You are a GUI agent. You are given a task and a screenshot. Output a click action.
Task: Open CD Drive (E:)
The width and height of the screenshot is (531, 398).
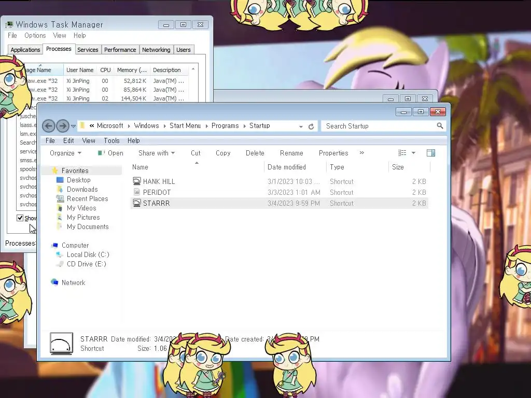(86, 264)
